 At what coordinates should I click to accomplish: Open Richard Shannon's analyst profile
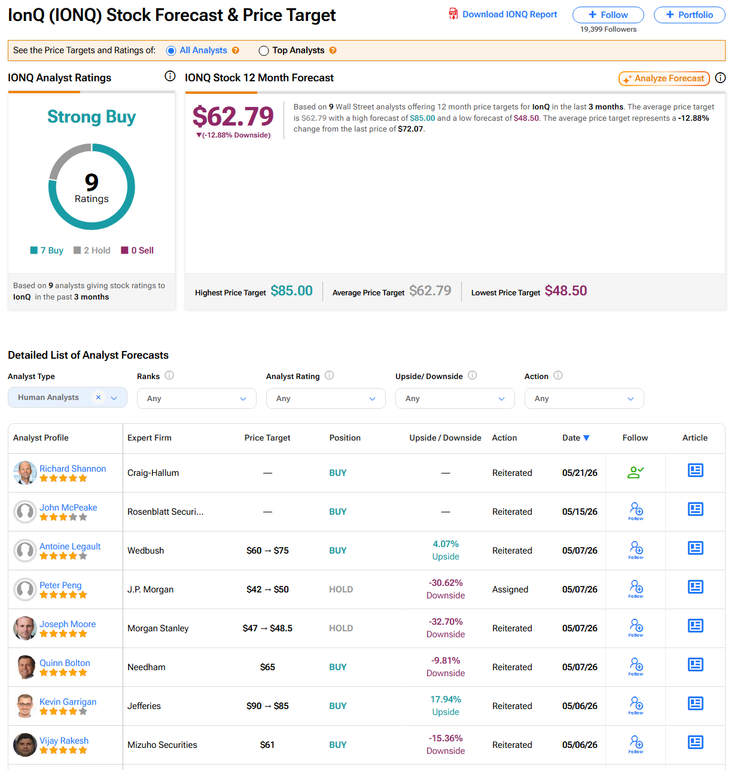tap(73, 469)
